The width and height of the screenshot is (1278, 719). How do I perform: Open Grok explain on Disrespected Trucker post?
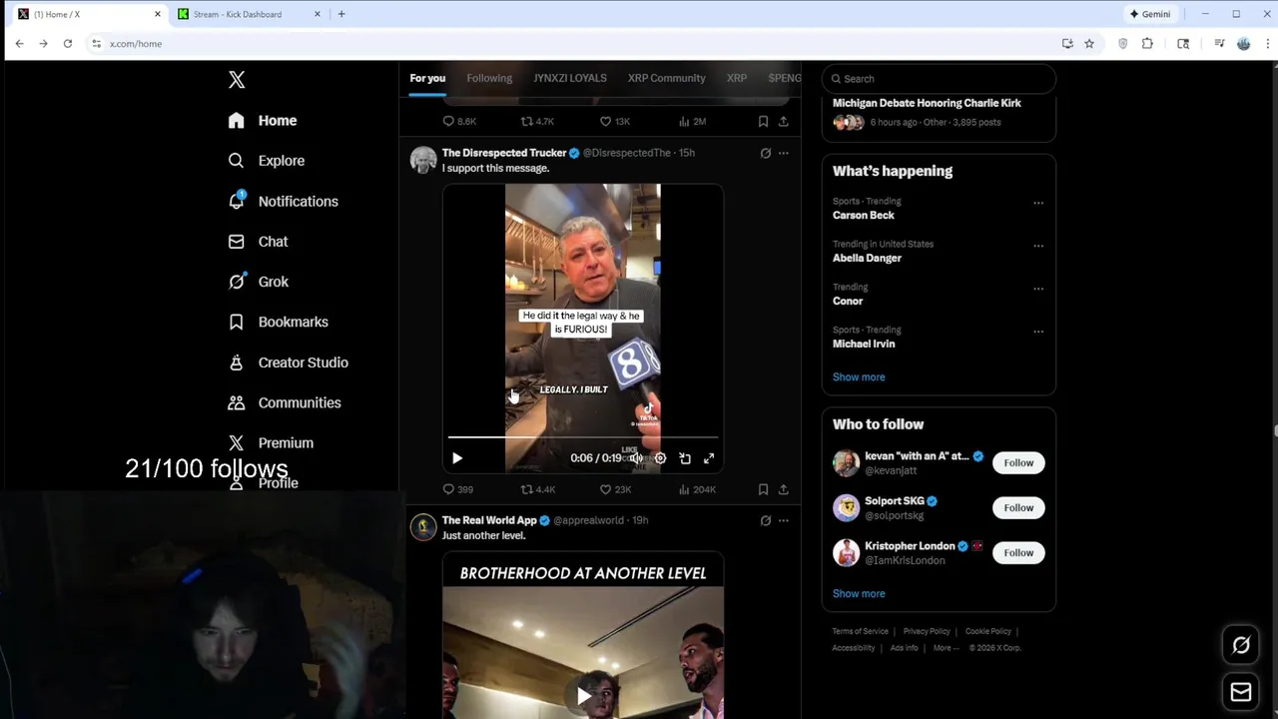tap(766, 153)
